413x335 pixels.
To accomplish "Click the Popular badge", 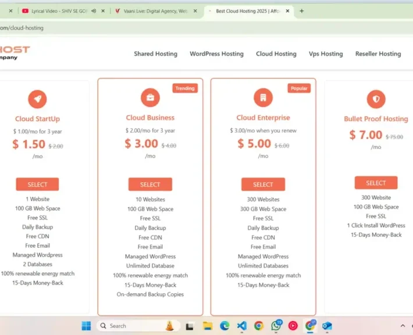I will [x=299, y=88].
